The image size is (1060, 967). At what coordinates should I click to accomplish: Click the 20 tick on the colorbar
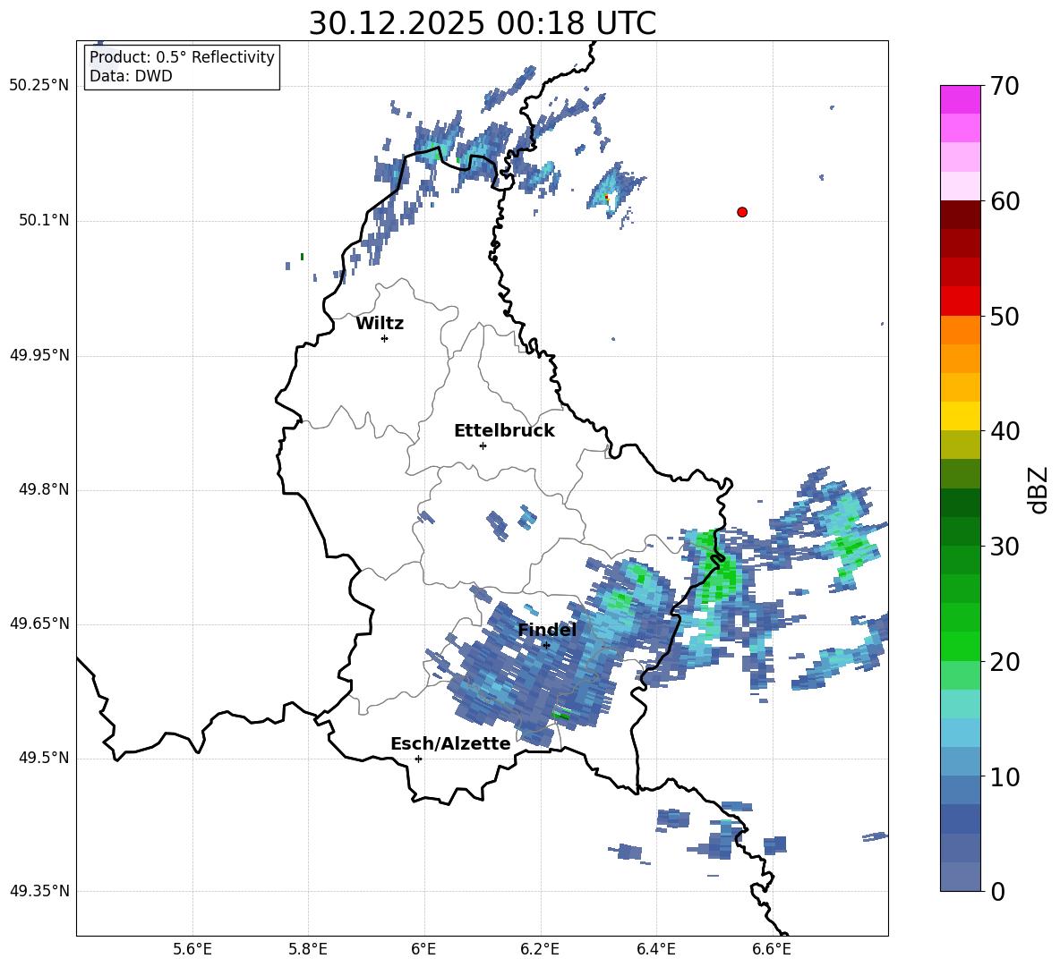(1004, 662)
